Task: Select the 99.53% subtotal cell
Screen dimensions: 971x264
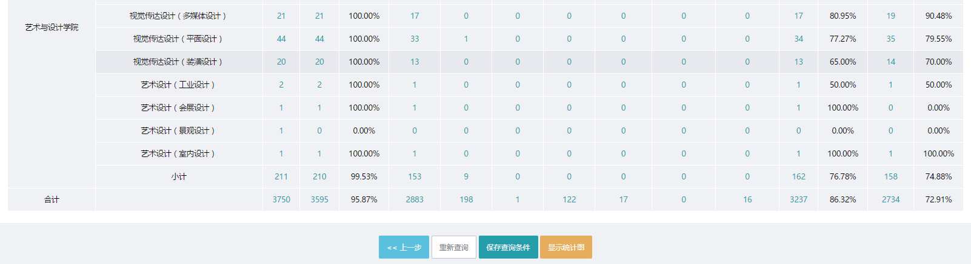Action: point(364,176)
